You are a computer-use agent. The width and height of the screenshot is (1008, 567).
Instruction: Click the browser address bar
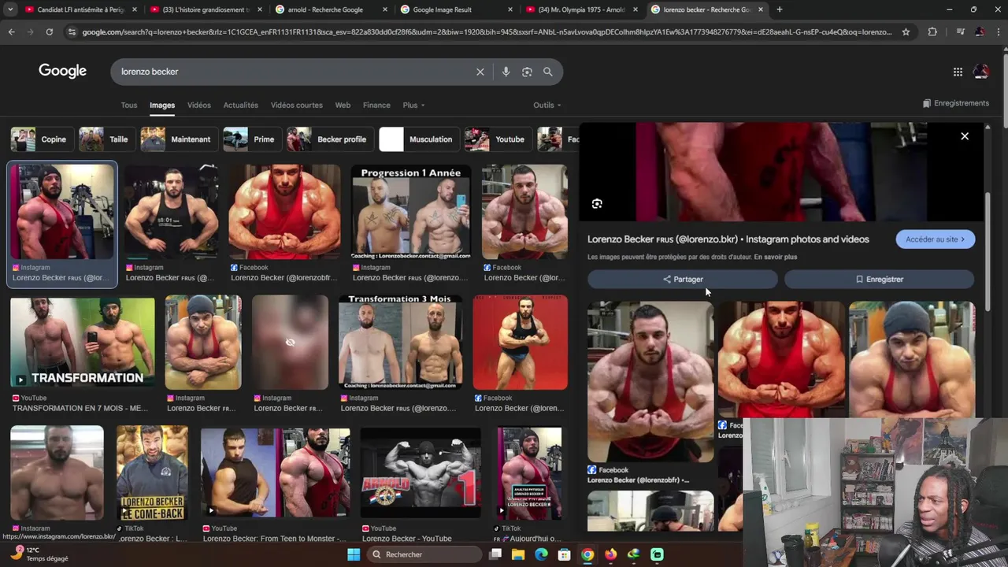click(486, 31)
